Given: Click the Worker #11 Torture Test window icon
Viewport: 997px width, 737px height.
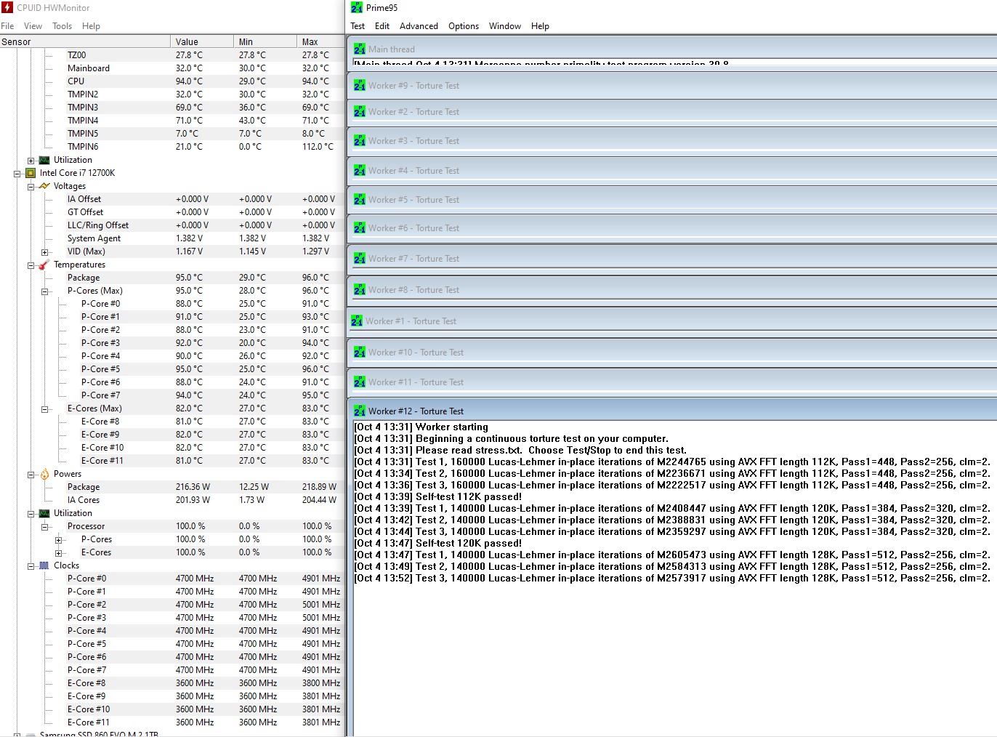Looking at the screenshot, I should 360,382.
